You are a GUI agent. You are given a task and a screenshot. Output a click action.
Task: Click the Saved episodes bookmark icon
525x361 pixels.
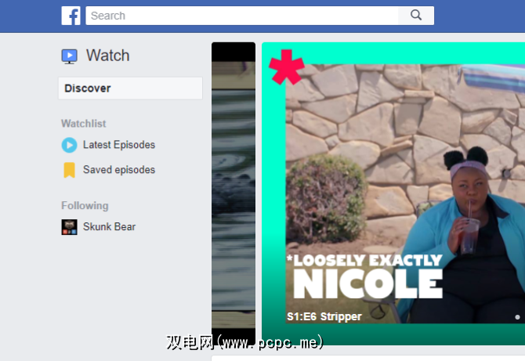tap(69, 170)
